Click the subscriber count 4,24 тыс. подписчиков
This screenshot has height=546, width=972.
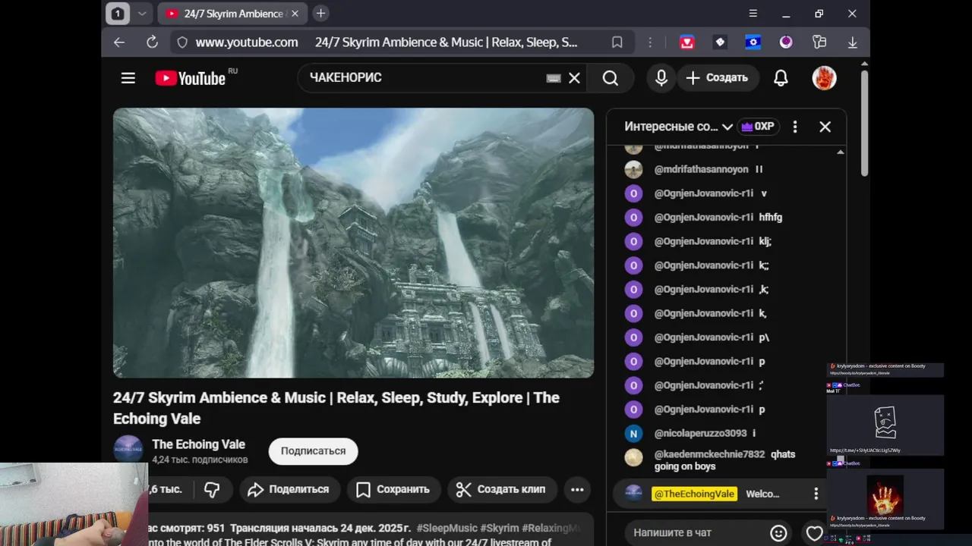tap(200, 460)
